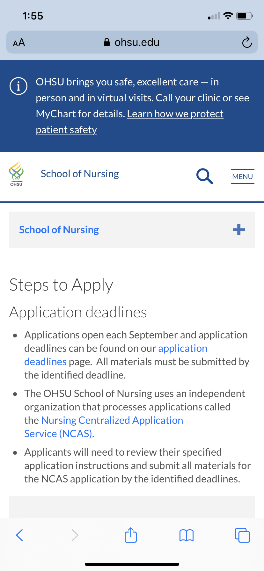Tap the Safari reload page icon

pyautogui.click(x=247, y=42)
